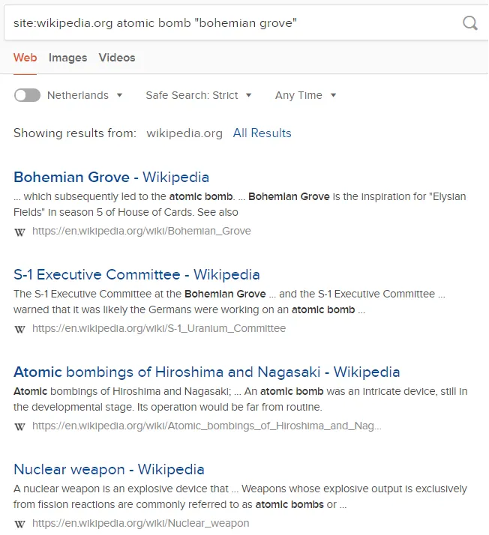The image size is (489, 535).
Task: Click snippet mentioning "Elysian Fields" House of Cards
Action: click(240, 205)
